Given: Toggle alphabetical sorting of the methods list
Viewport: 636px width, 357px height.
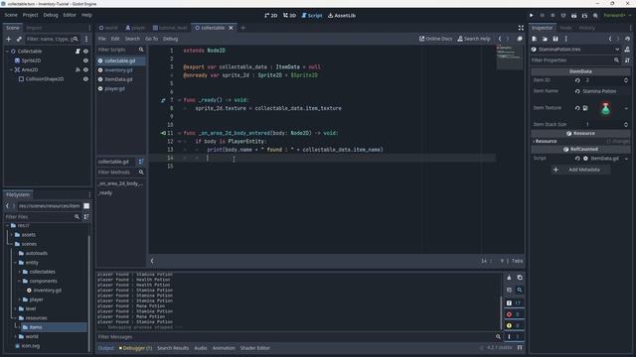Looking at the screenshot, I should click(x=141, y=162).
